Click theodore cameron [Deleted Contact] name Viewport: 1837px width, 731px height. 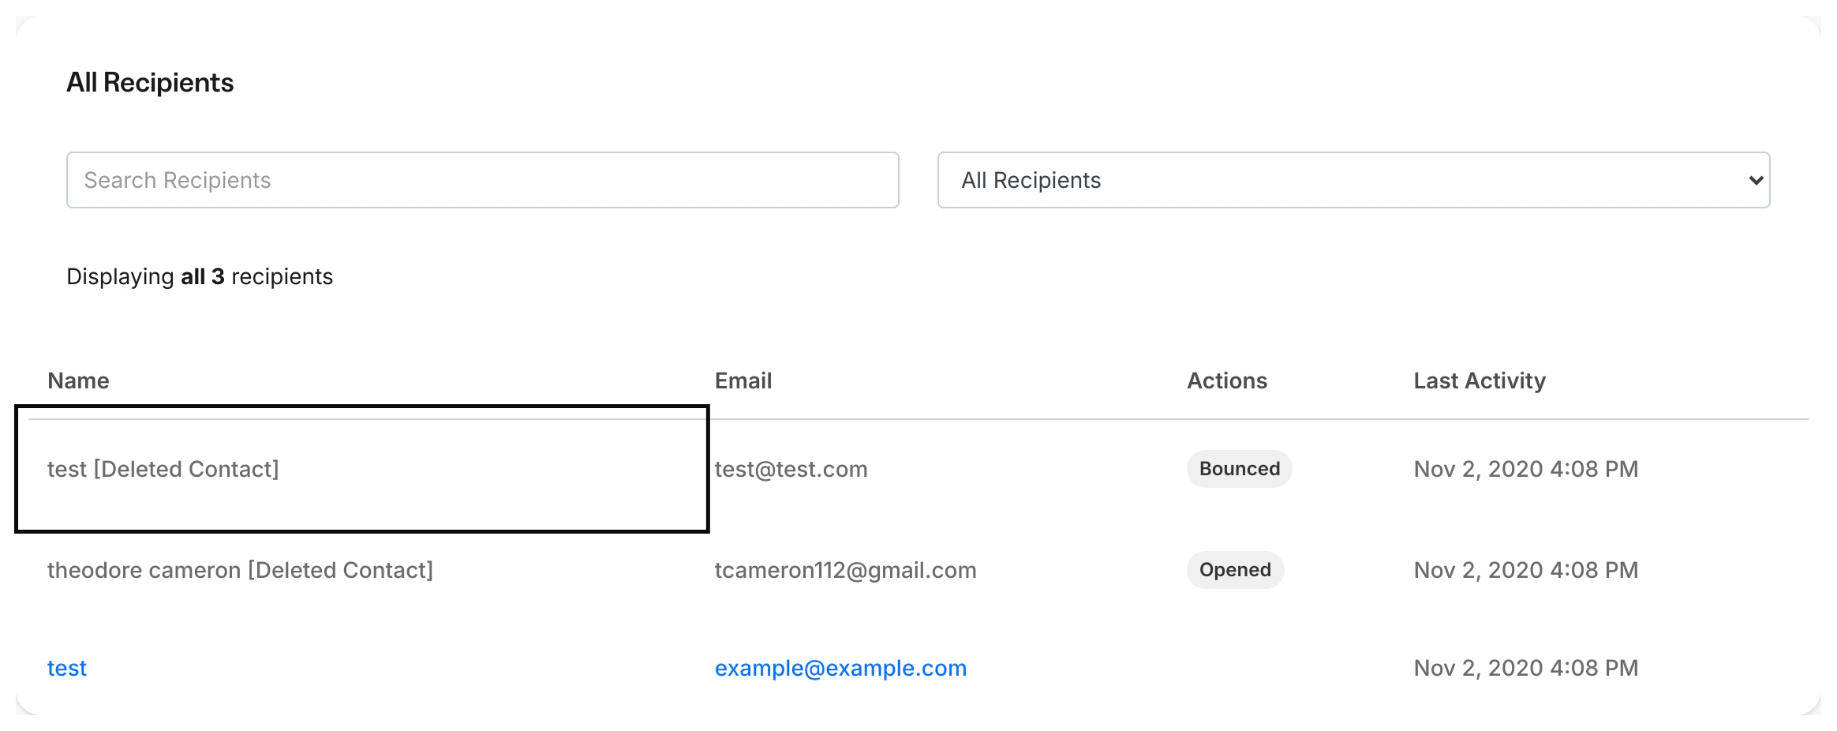coord(240,570)
